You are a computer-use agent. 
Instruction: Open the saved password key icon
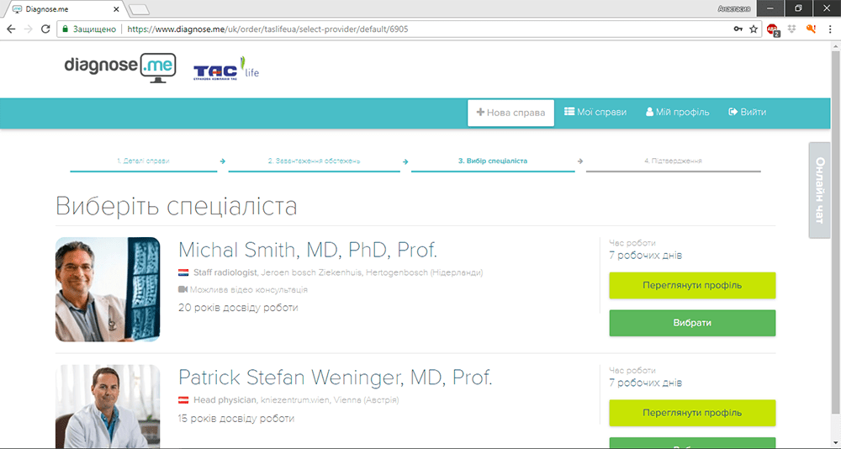tap(738, 29)
